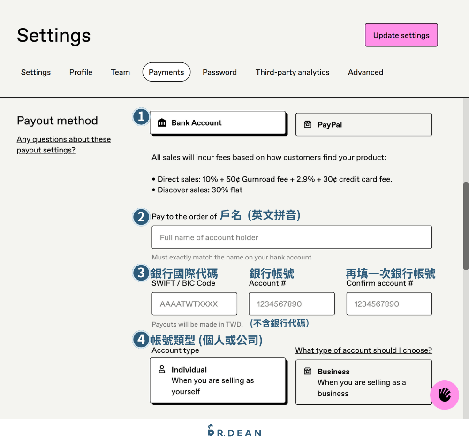Screen dimensions: 469x441
Task: Switch to the Profile tab
Action: (81, 72)
